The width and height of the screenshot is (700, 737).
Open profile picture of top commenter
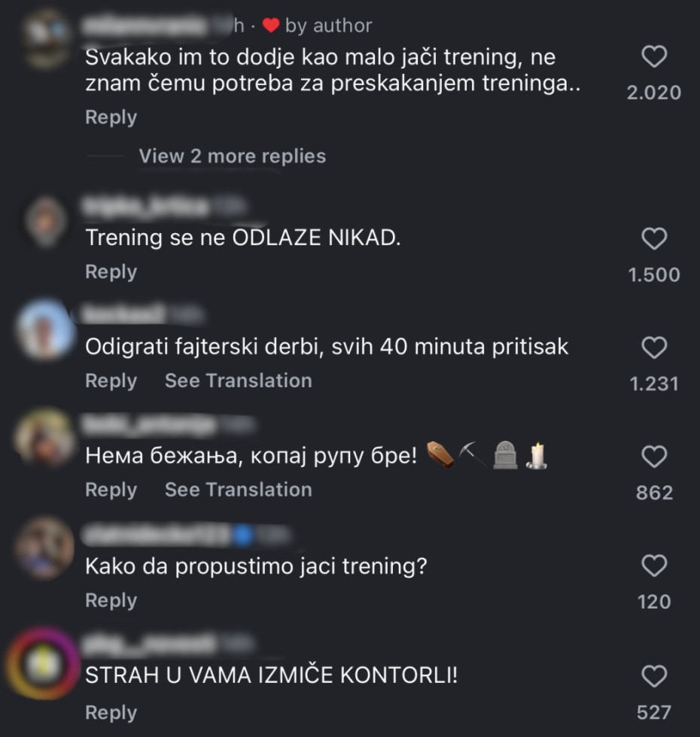coord(45,38)
